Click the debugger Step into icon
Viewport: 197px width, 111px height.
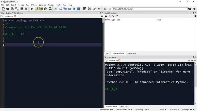[65, 9]
